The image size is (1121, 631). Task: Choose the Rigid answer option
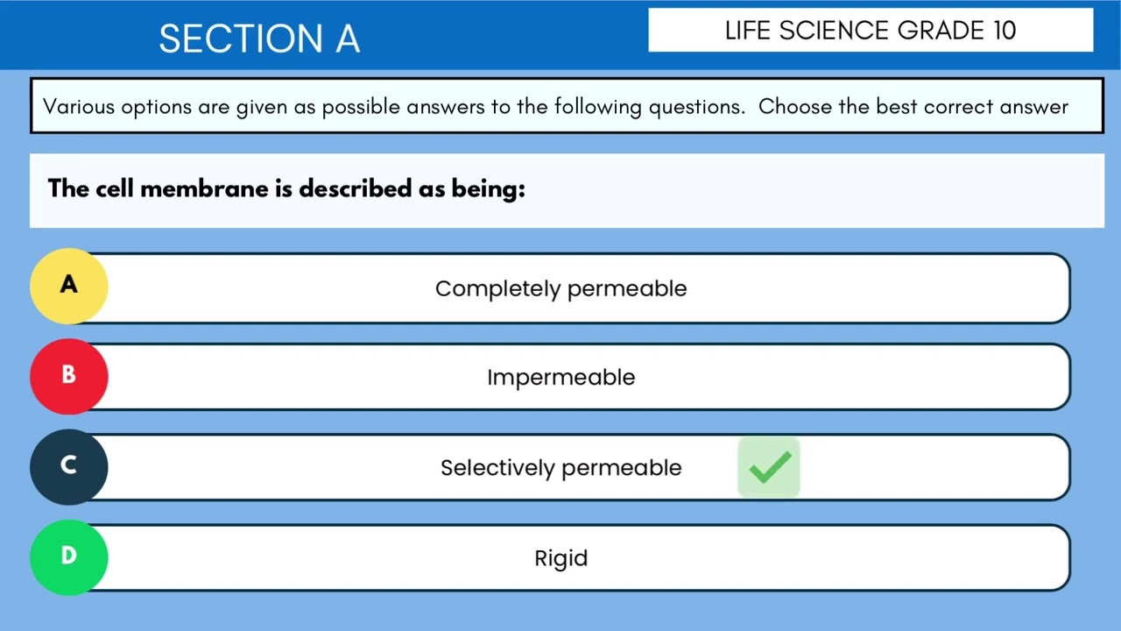click(560, 557)
